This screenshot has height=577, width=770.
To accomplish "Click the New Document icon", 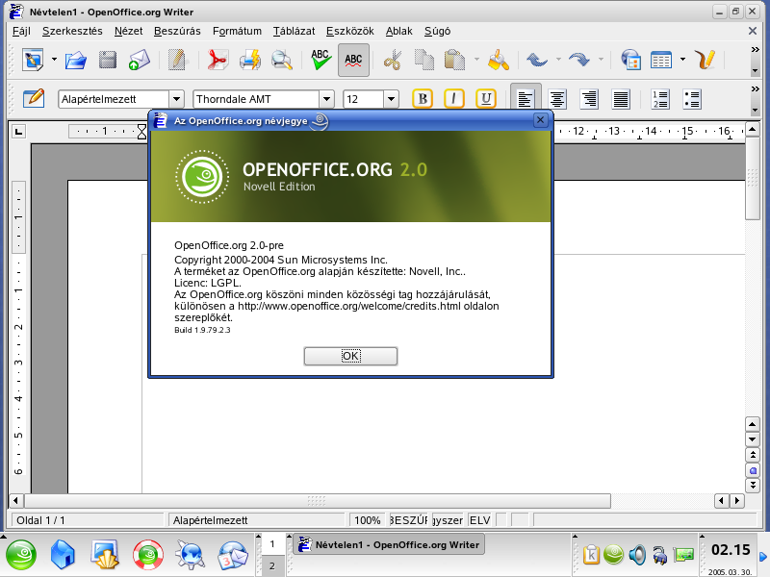I will 33,60.
